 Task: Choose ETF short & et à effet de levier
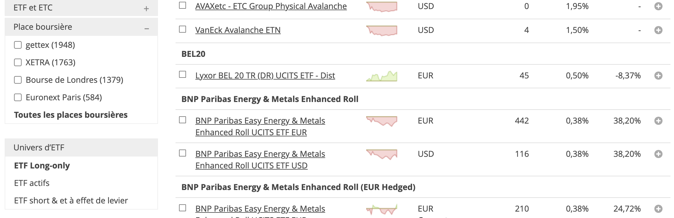pos(71,201)
